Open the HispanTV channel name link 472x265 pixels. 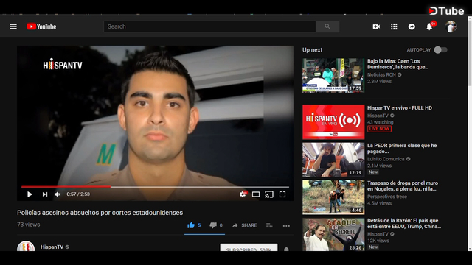52,247
